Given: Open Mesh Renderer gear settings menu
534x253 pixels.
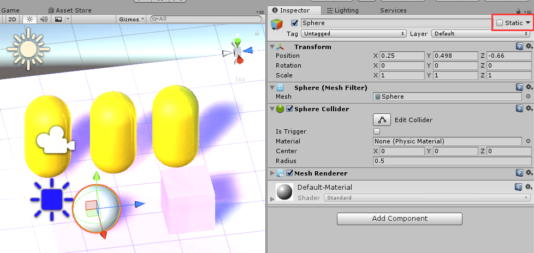Looking at the screenshot, I should pyautogui.click(x=529, y=173).
